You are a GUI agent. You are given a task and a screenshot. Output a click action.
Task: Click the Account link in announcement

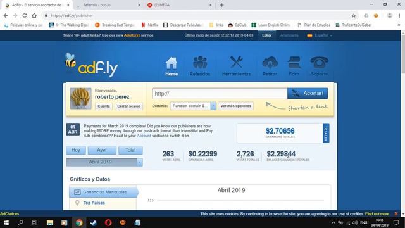click(x=144, y=136)
